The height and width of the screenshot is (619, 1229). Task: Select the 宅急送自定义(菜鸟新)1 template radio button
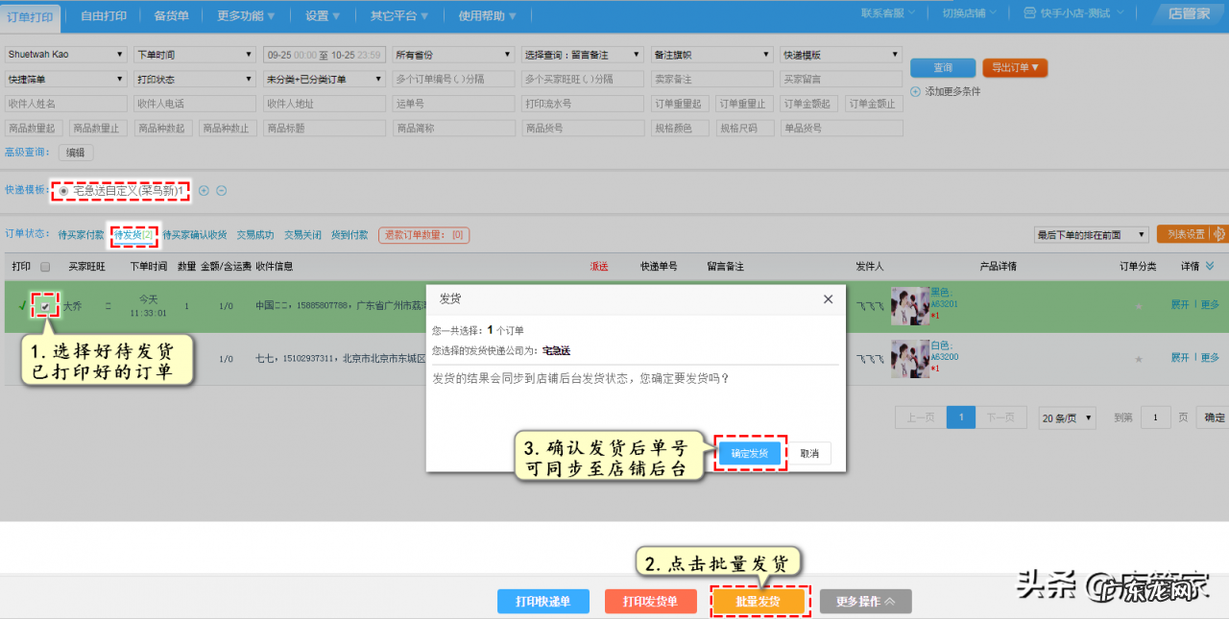tap(63, 192)
